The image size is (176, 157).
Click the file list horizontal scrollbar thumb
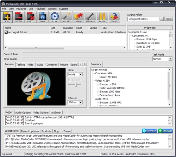point(36,48)
